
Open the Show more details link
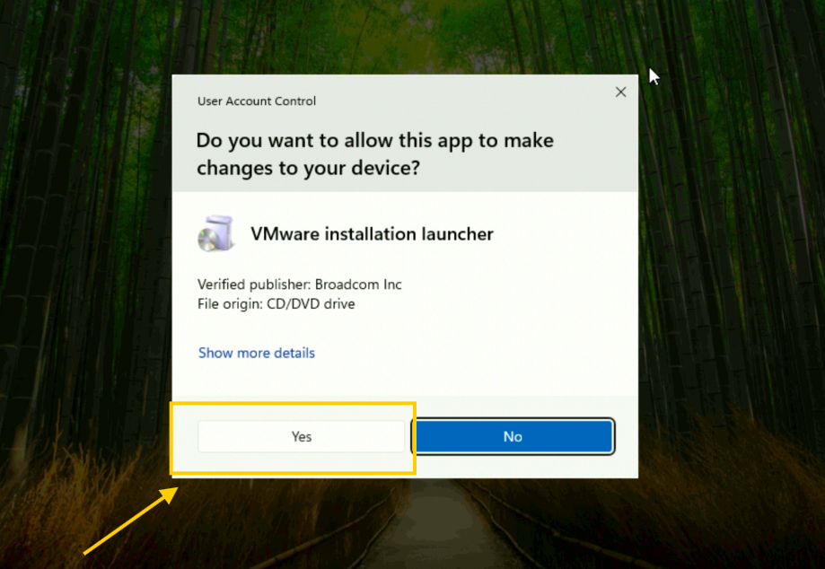coord(256,353)
